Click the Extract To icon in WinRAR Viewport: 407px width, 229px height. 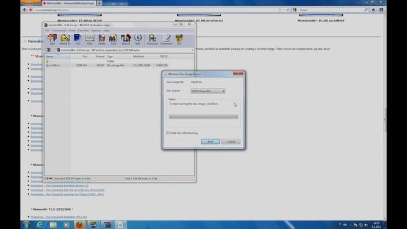(65, 39)
